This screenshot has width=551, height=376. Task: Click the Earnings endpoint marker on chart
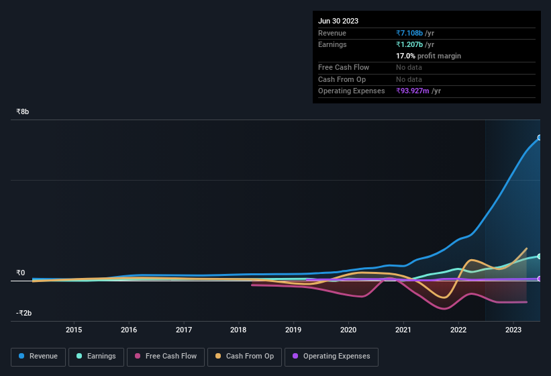[x=540, y=256]
